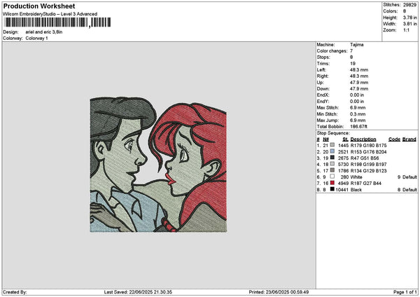Click the 'Down:' extent label
Image resolution: width=420 pixels, height=297 pixels.
[323, 89]
